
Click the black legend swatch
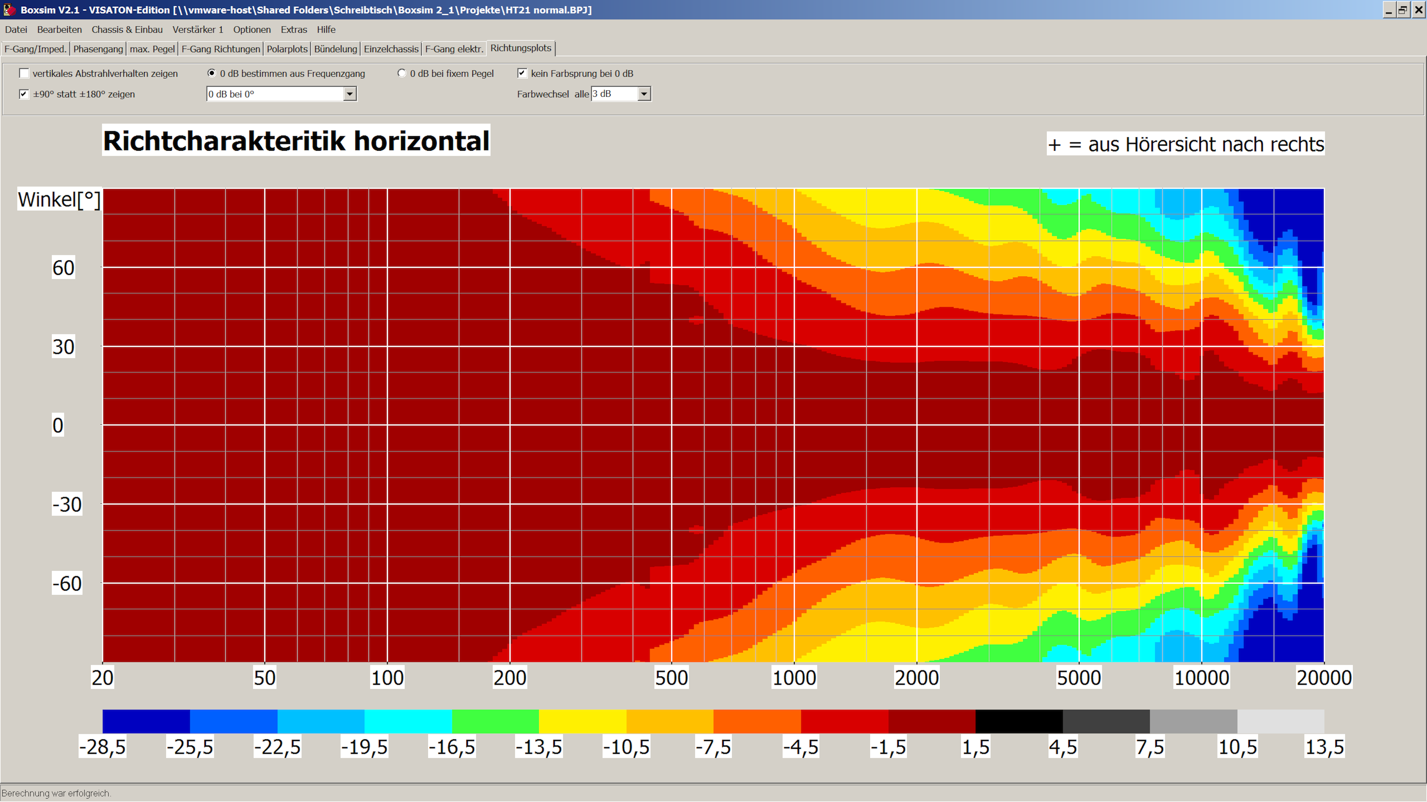(x=1019, y=721)
